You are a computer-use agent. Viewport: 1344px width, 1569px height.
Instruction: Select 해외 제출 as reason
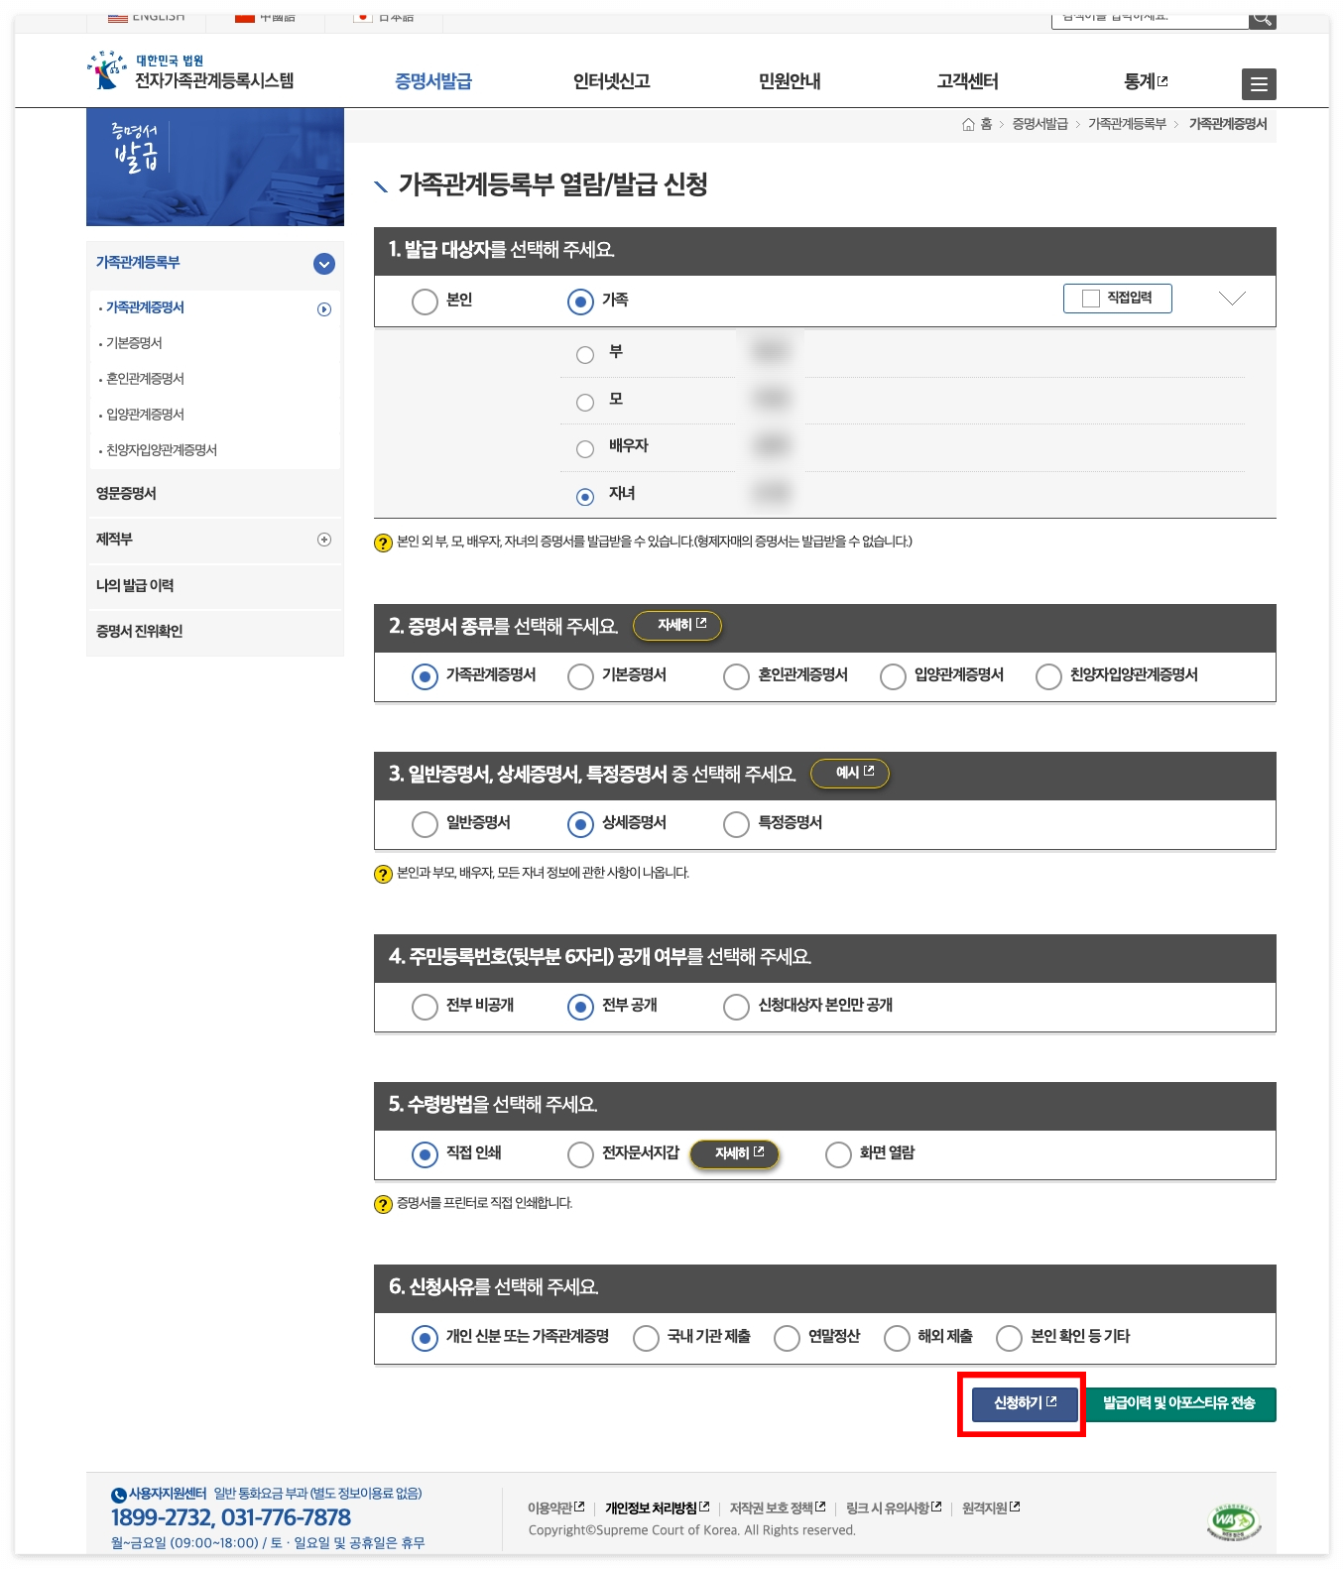(x=897, y=1338)
